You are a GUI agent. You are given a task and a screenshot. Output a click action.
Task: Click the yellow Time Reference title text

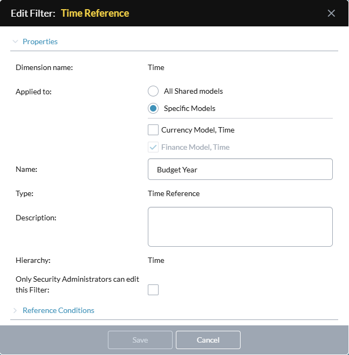pos(95,13)
